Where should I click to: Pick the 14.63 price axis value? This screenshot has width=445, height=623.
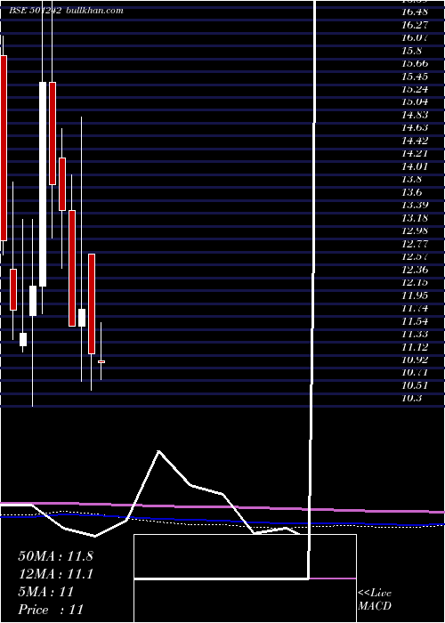pyautogui.click(x=415, y=127)
